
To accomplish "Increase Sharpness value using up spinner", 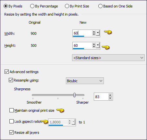I will [110, 95].
